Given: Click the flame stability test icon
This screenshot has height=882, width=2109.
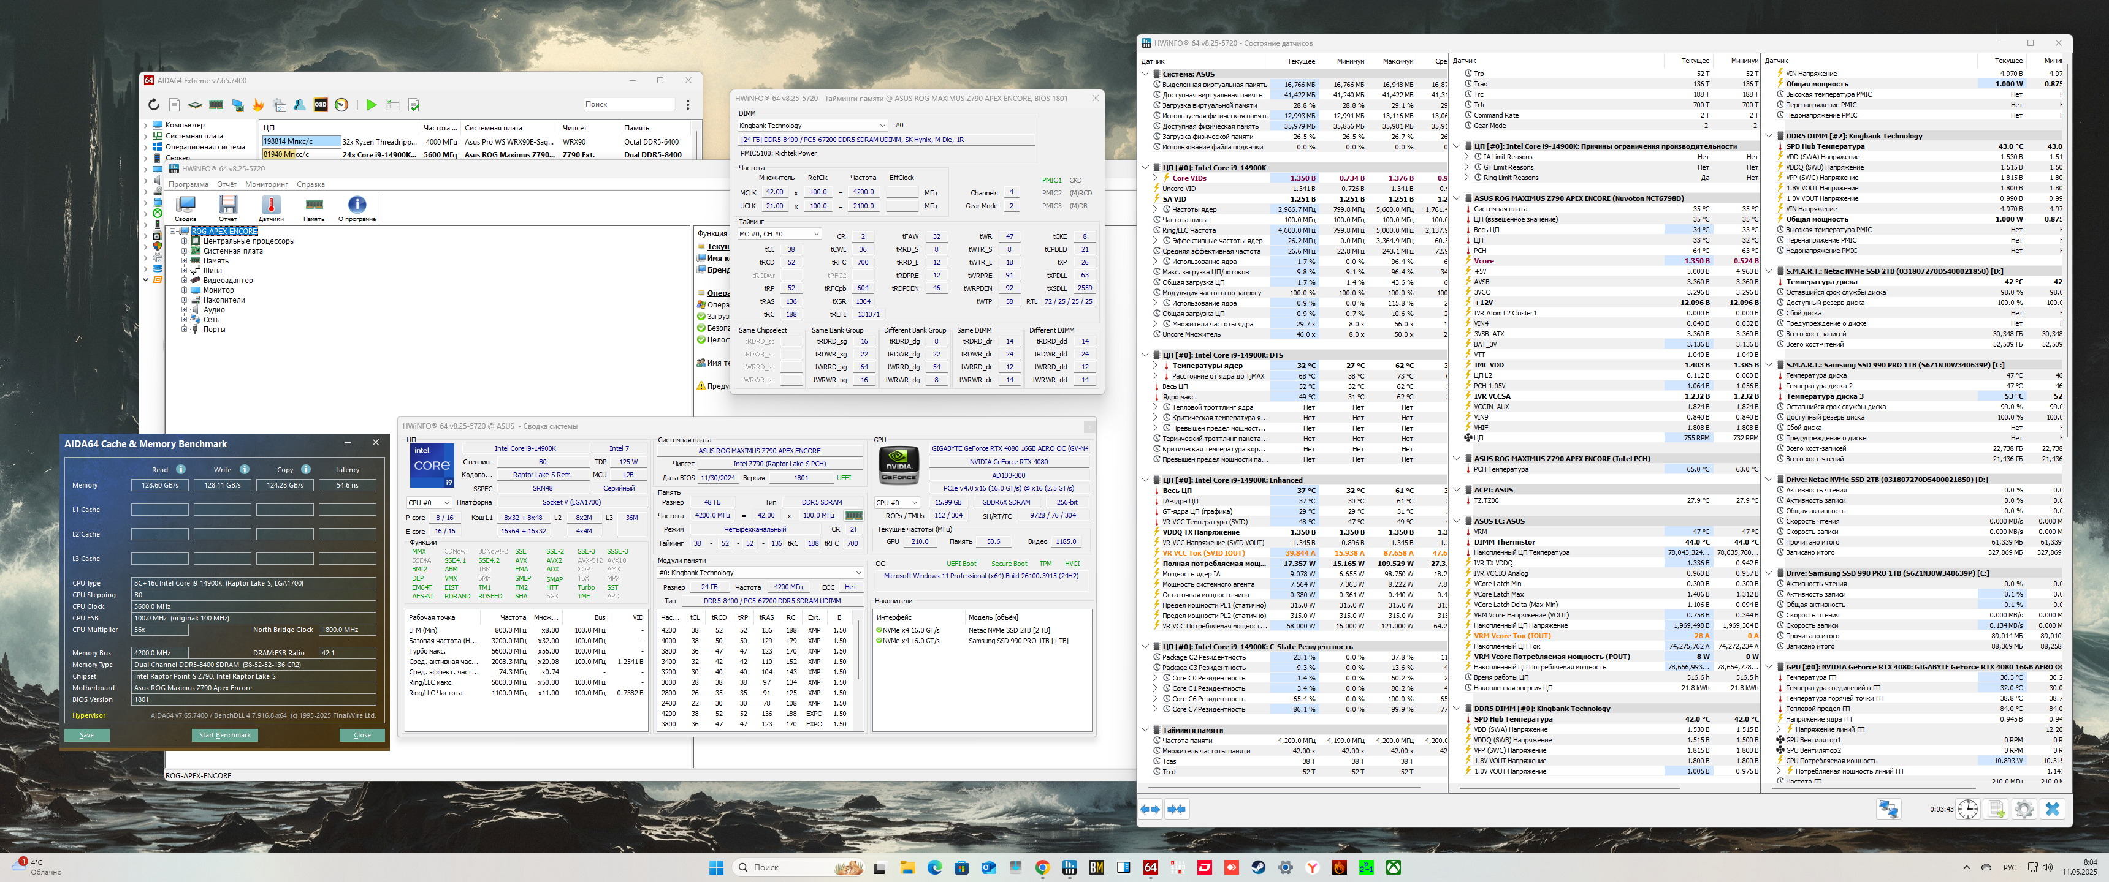Looking at the screenshot, I should click(x=258, y=105).
